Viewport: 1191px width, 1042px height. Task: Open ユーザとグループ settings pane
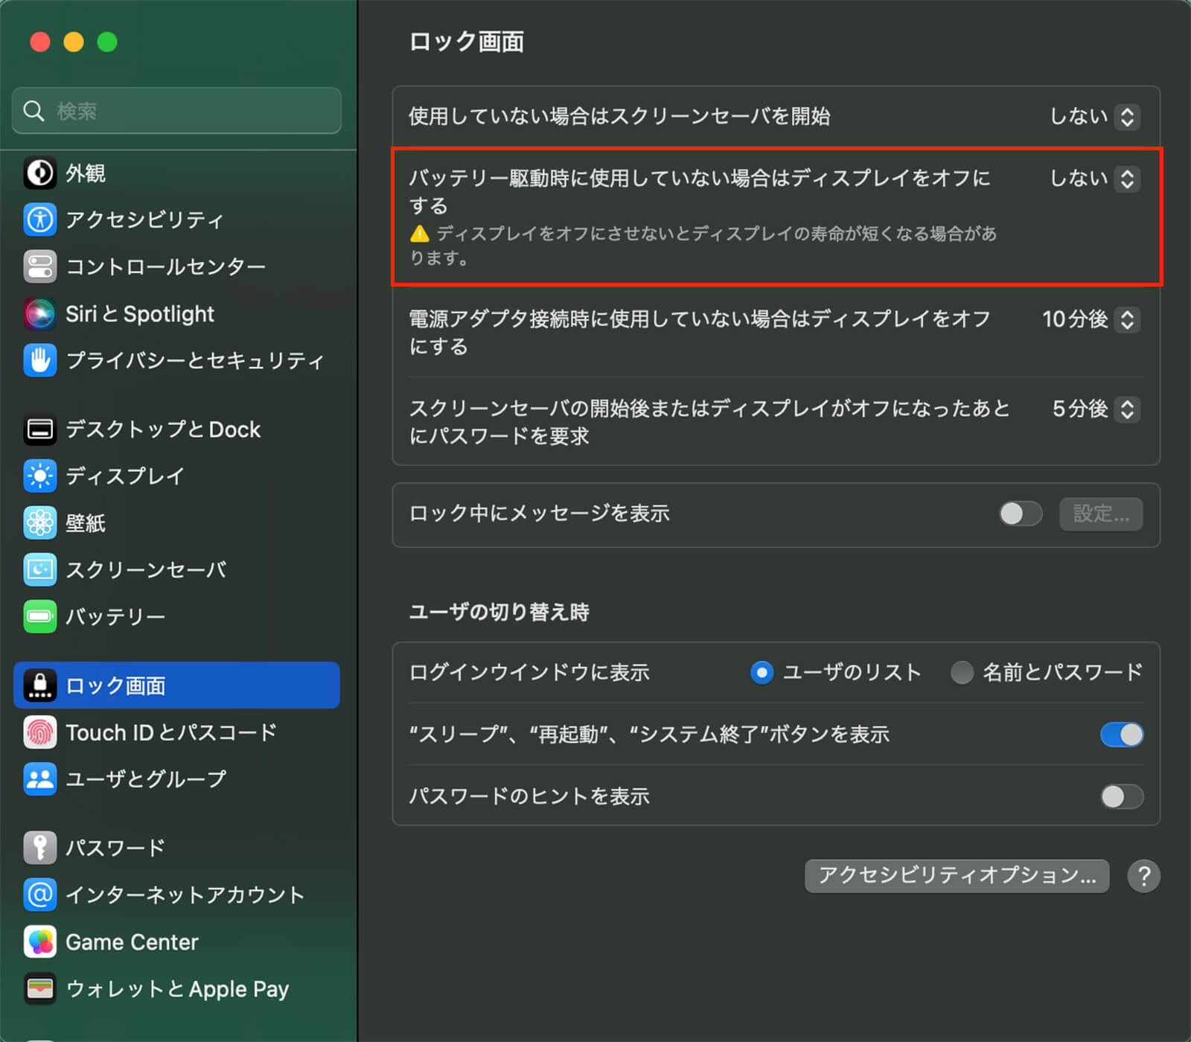[x=176, y=779]
